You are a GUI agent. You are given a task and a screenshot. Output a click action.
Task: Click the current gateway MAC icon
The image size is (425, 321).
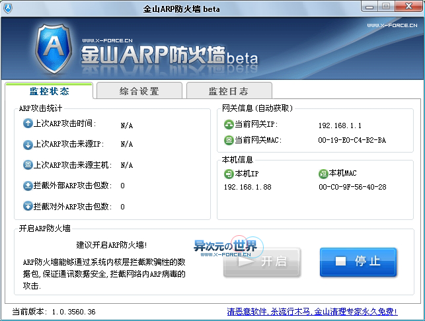229,140
